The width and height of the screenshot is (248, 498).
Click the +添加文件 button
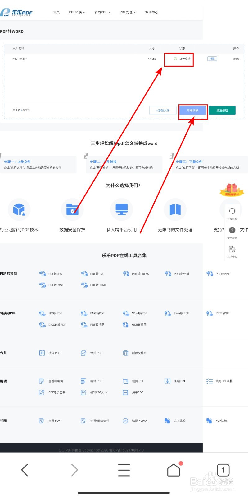pyautogui.click(x=163, y=110)
